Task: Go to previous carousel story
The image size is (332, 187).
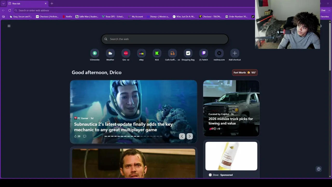Action: [x=182, y=136]
